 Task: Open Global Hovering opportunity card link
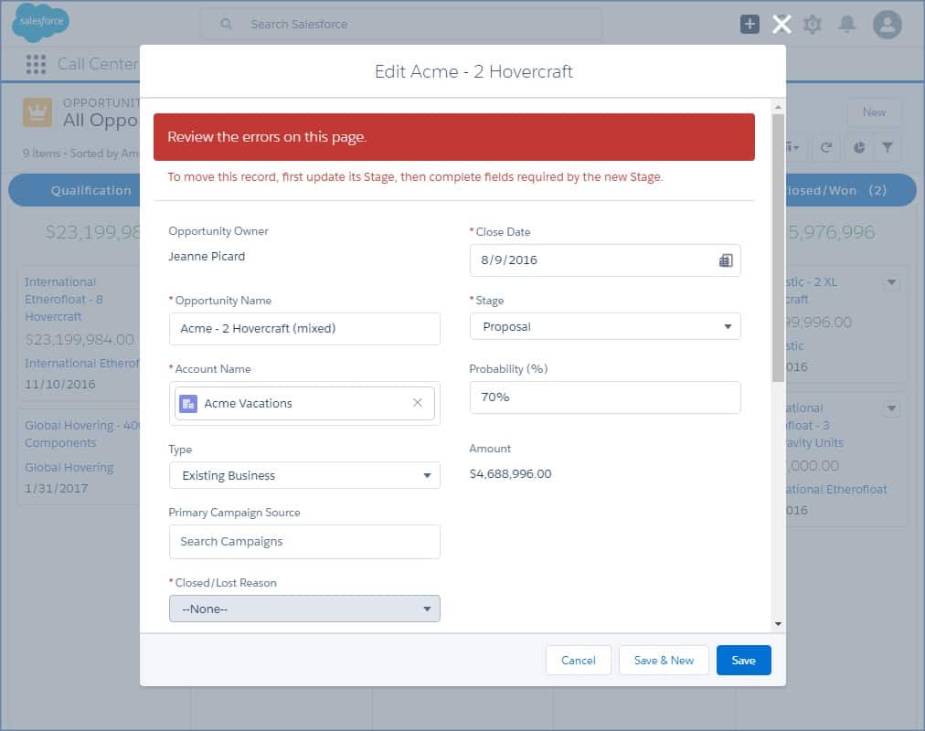click(x=81, y=434)
